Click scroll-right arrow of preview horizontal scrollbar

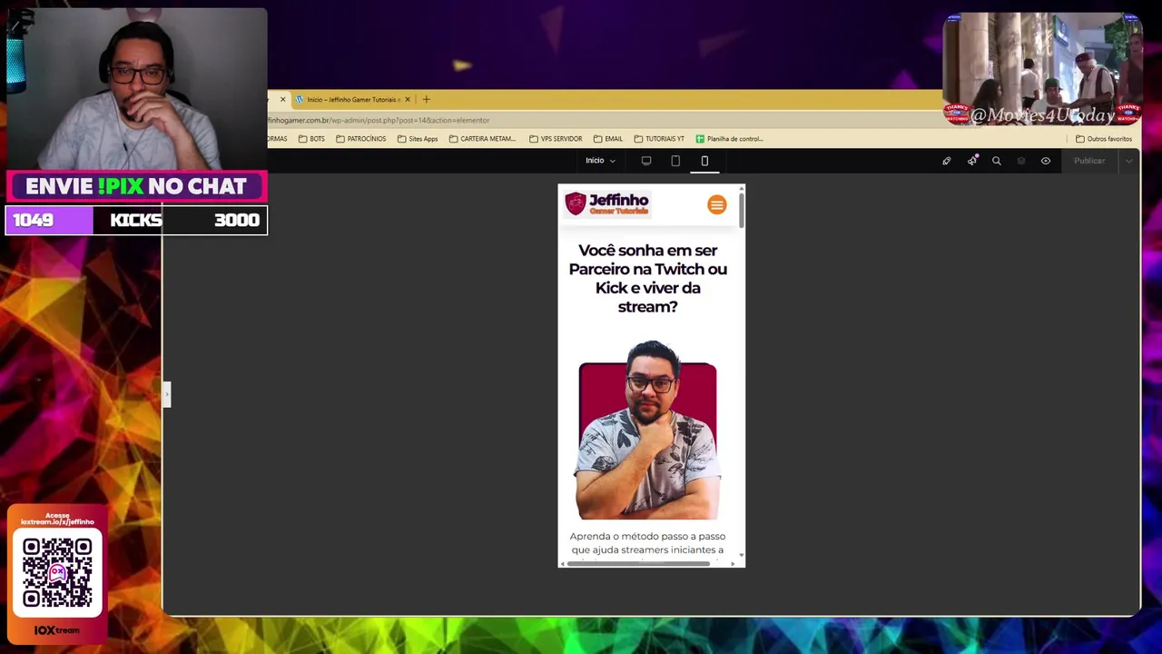pos(733,564)
